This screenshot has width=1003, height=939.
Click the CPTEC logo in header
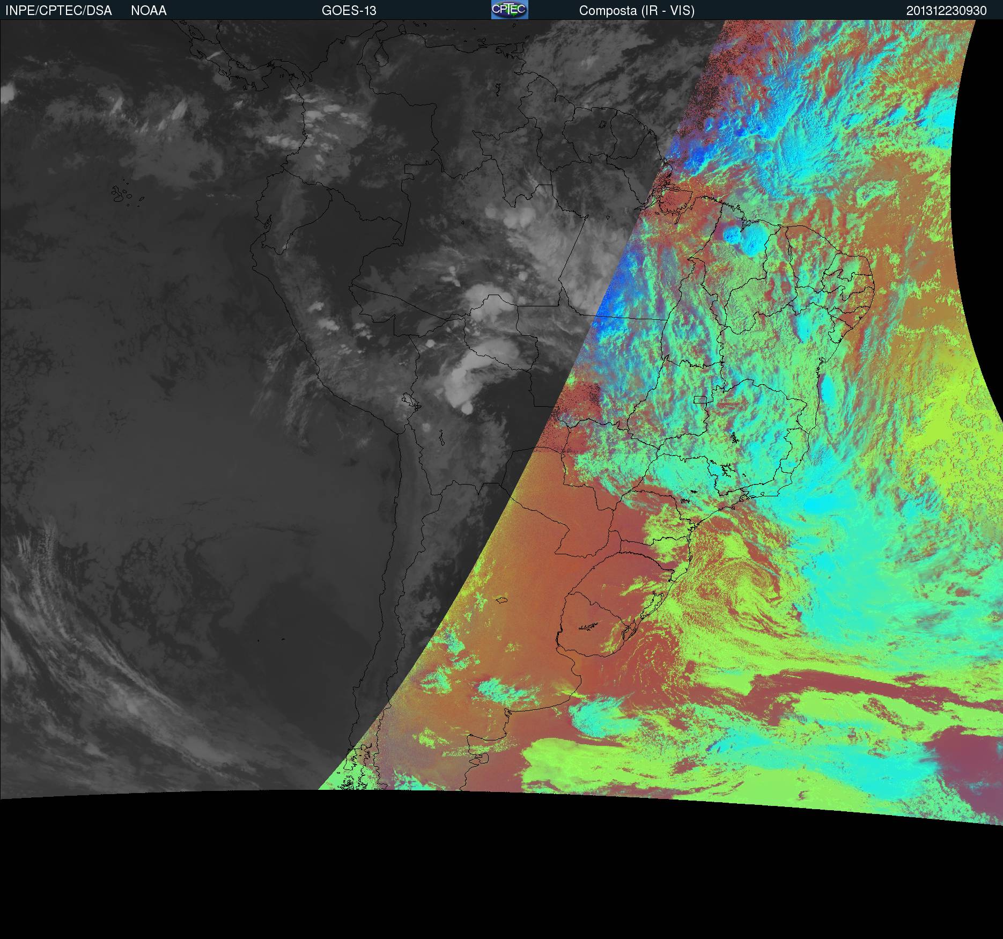pyautogui.click(x=510, y=10)
